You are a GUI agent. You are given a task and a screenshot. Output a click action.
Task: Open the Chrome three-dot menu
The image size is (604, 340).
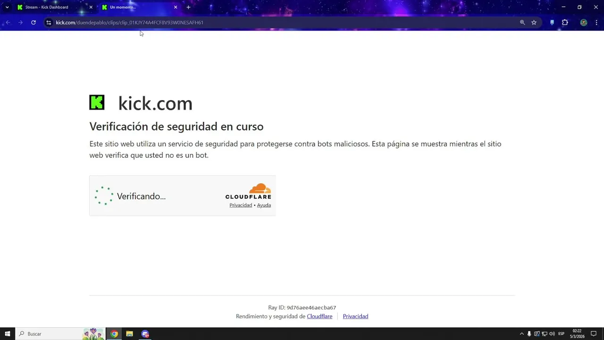(x=596, y=22)
